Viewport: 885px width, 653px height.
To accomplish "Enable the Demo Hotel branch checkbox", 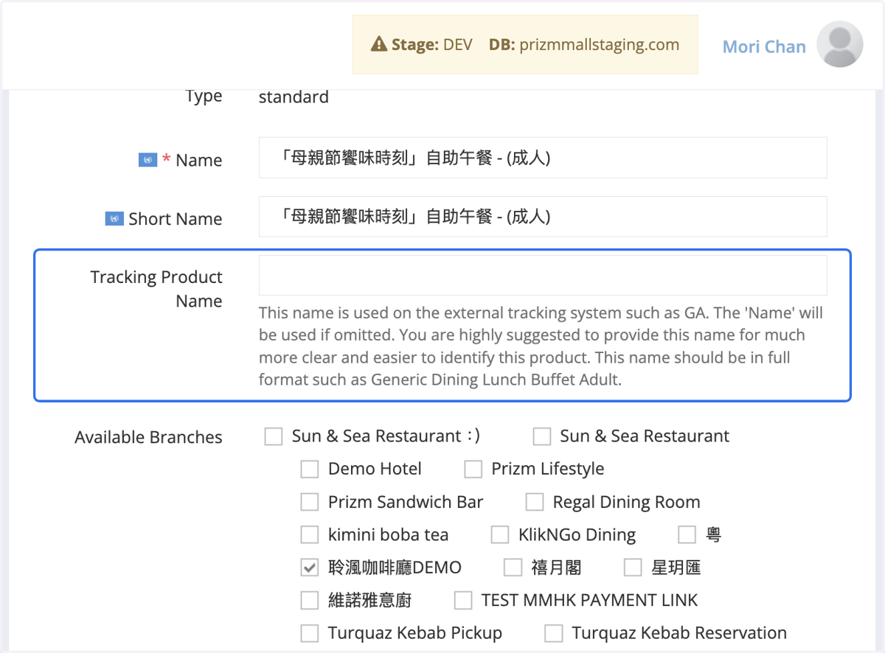I will 310,469.
